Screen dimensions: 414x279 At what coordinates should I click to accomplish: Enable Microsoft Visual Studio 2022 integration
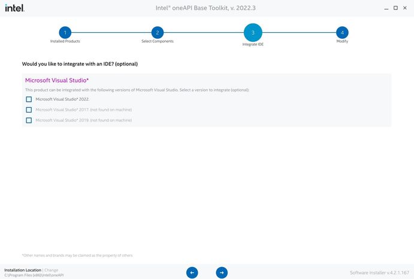pyautogui.click(x=29, y=99)
